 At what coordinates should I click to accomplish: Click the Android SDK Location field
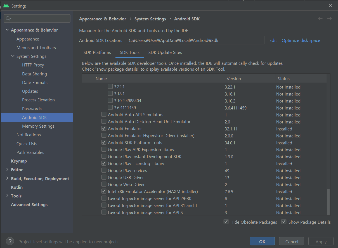pyautogui.click(x=195, y=40)
